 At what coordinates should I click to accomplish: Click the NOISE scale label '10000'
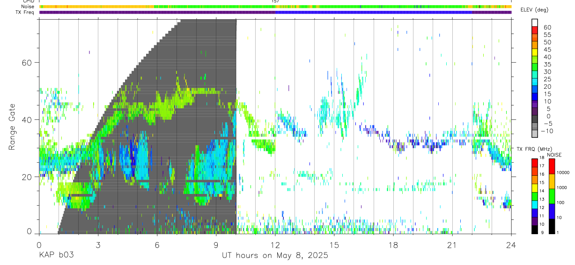[x=564, y=172]
